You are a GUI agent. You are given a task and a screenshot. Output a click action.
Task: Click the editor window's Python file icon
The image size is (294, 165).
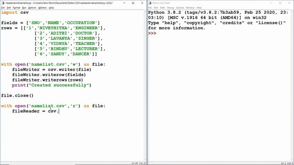[x=3, y=3]
